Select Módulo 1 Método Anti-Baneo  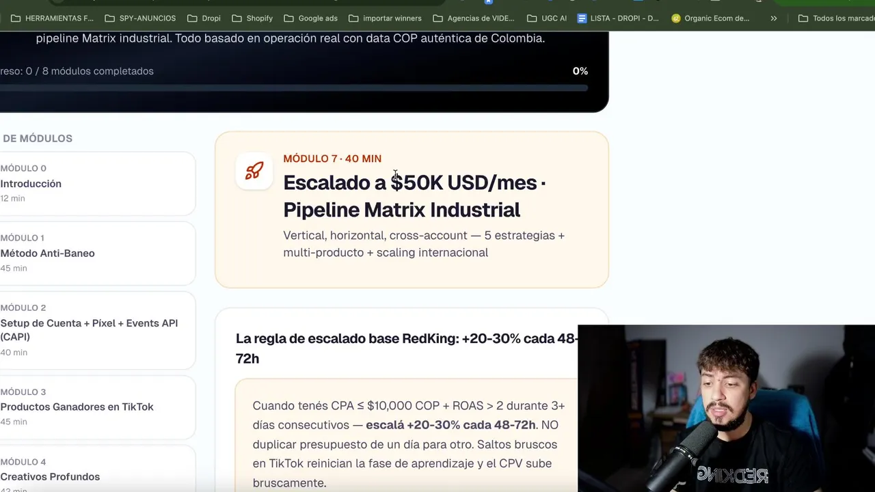pos(98,253)
